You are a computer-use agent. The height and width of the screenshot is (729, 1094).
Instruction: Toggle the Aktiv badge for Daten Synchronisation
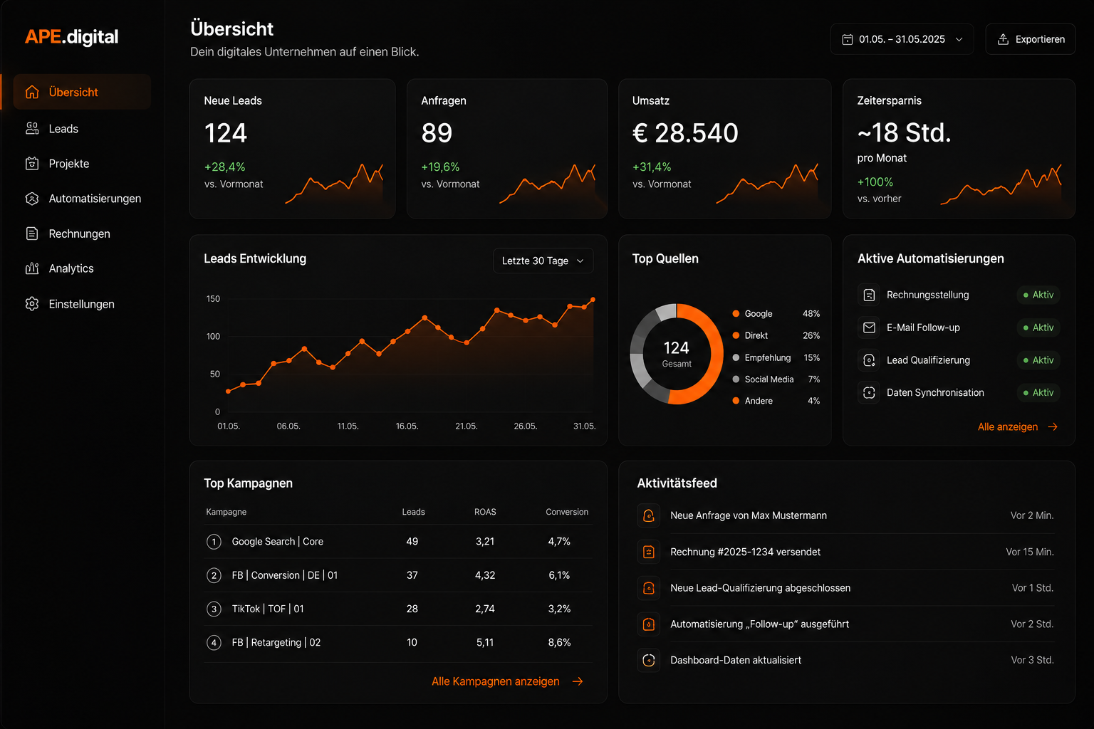[1038, 392]
